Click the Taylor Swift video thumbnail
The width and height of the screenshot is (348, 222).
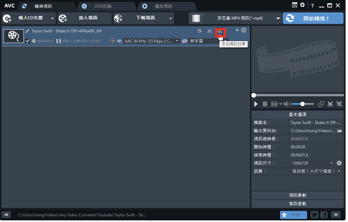(14, 36)
